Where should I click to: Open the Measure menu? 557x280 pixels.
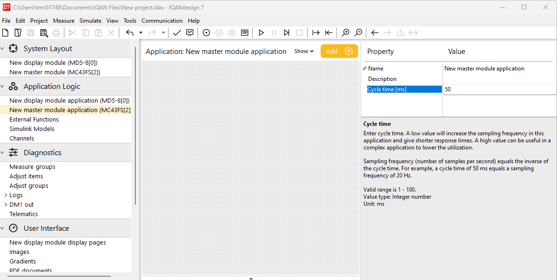pyautogui.click(x=63, y=21)
